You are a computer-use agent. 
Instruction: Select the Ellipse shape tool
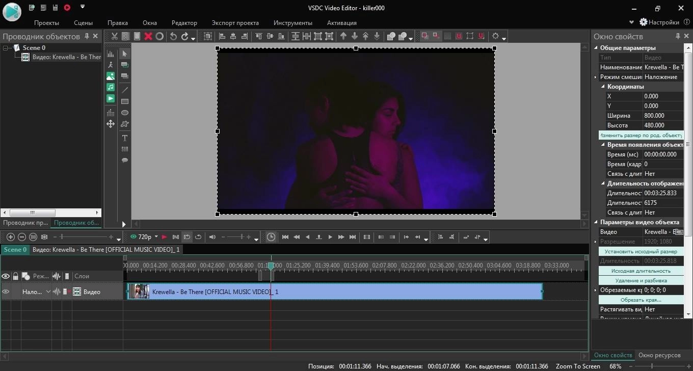pos(124,113)
